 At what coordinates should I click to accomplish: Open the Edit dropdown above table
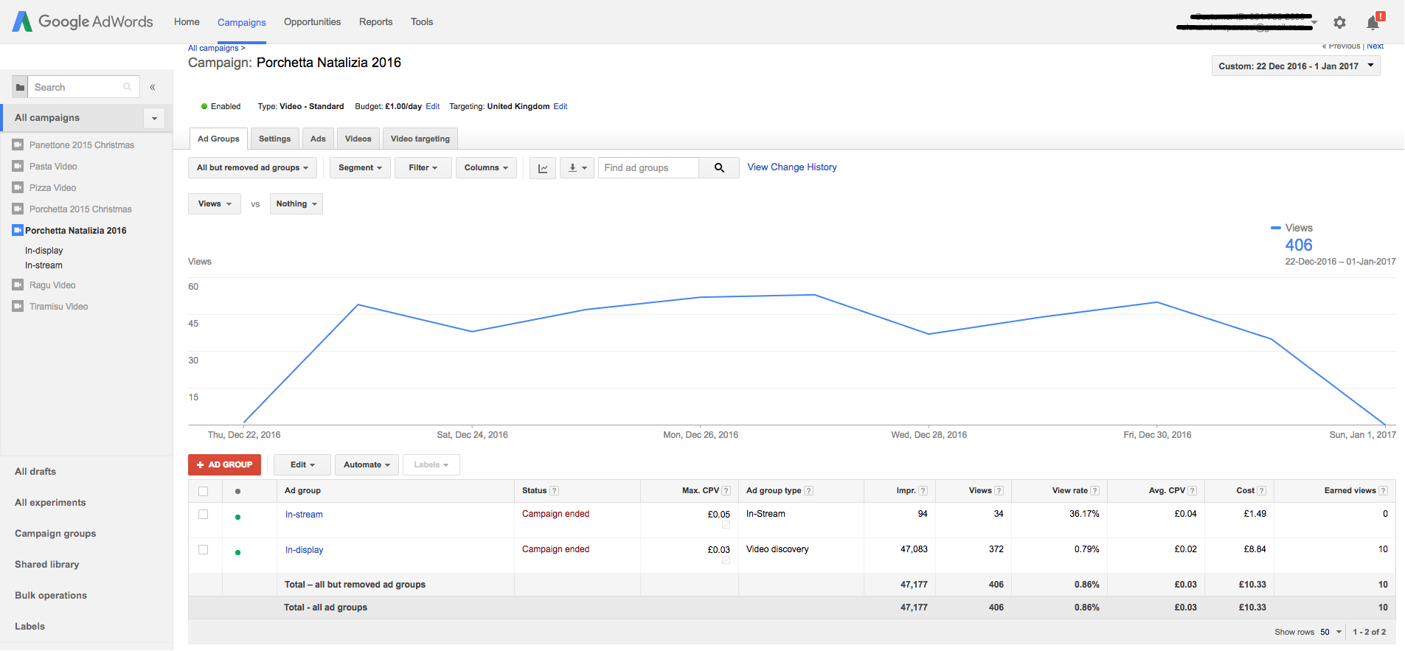click(x=302, y=465)
